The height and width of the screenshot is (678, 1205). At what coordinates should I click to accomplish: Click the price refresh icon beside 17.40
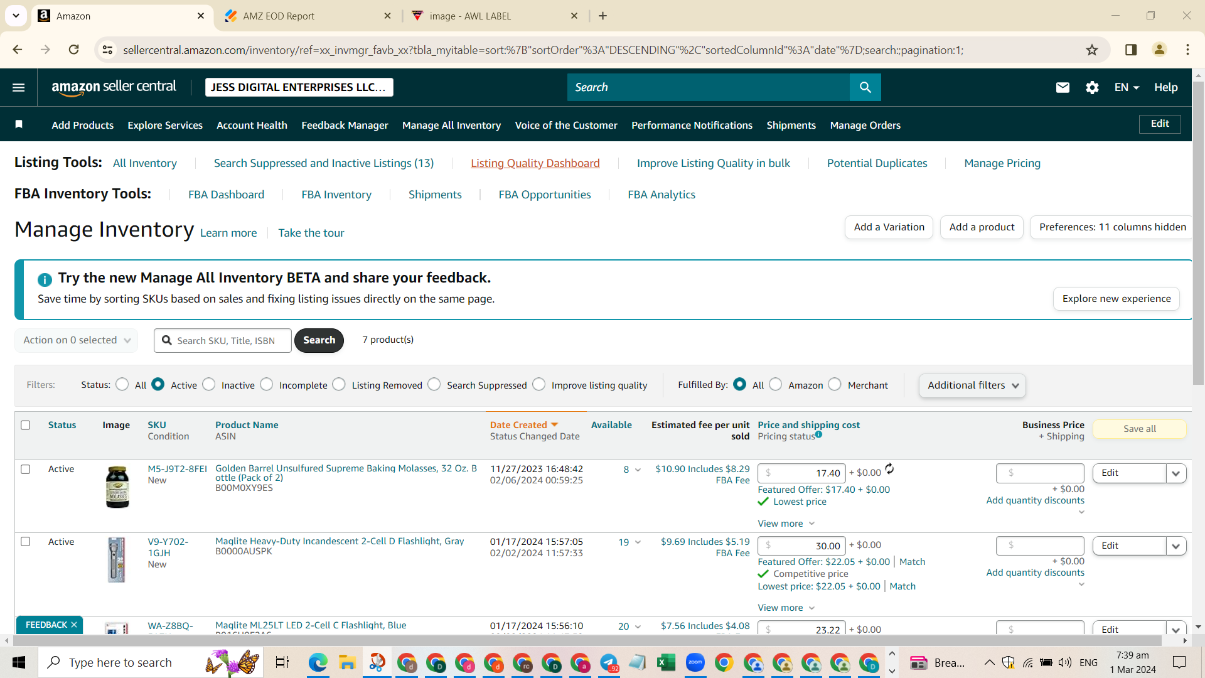(889, 468)
